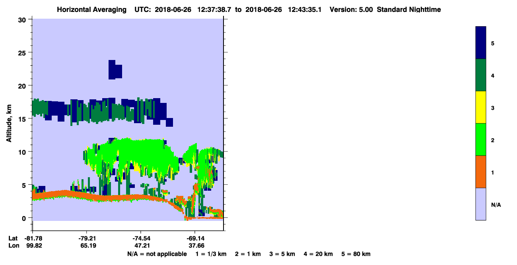Click the colorbar label 'N/A'
The height and width of the screenshot is (265, 517).
496,205
